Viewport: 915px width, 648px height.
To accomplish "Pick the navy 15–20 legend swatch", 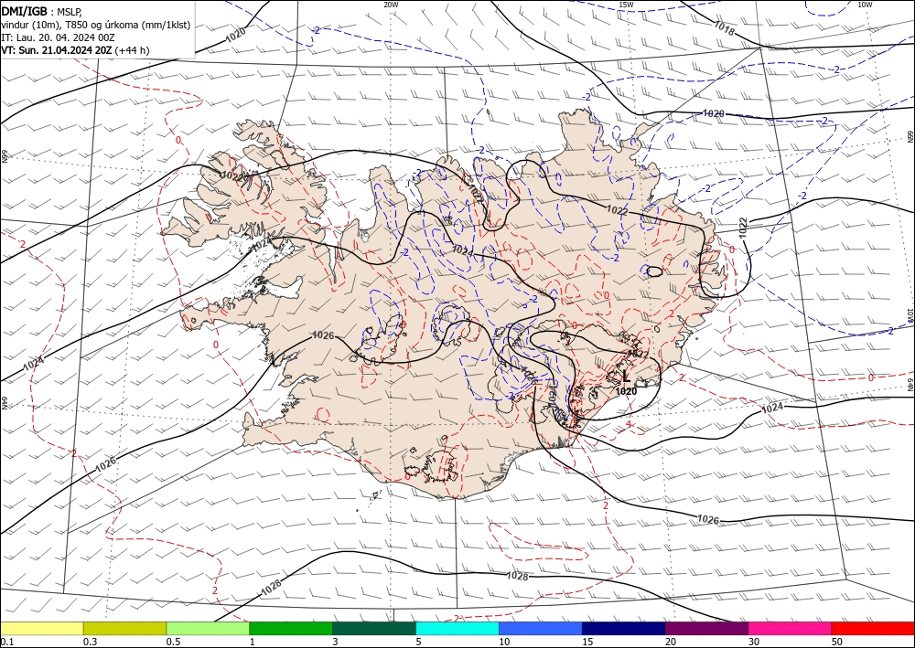I will [x=624, y=628].
